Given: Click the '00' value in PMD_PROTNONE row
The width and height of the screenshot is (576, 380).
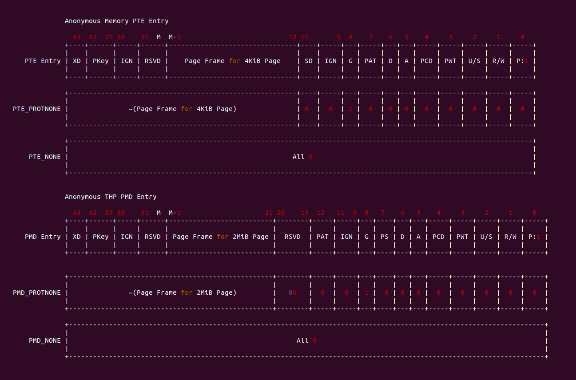Looking at the screenshot, I should 292,293.
